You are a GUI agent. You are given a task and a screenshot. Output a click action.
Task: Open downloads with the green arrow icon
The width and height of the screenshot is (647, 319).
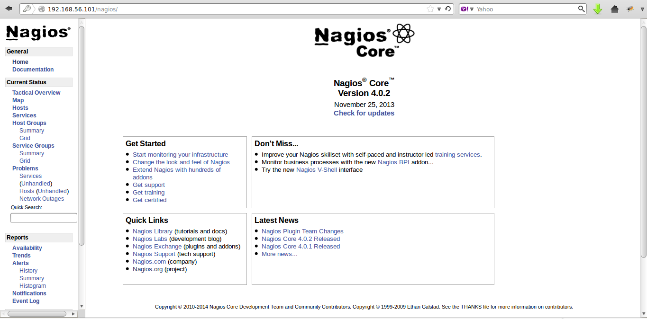[x=598, y=9]
